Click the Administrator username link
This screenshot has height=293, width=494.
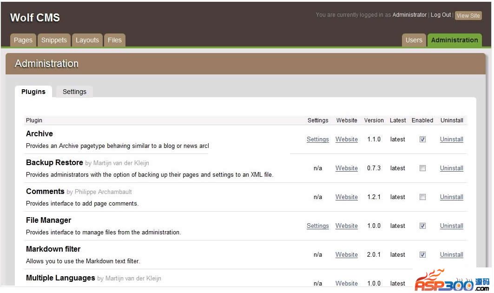(409, 15)
